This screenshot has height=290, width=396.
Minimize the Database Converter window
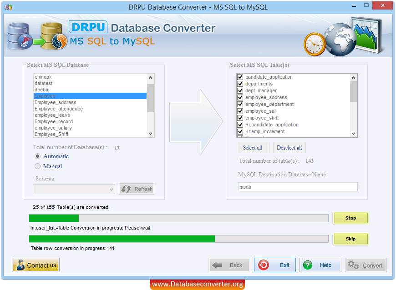pyautogui.click(x=354, y=6)
